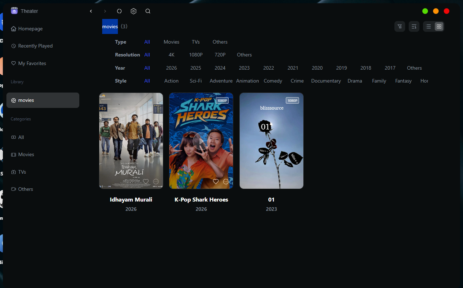Viewport: 463px width, 288px height.
Task: Choose 4K in the Resolution filter
Action: [x=171, y=55]
